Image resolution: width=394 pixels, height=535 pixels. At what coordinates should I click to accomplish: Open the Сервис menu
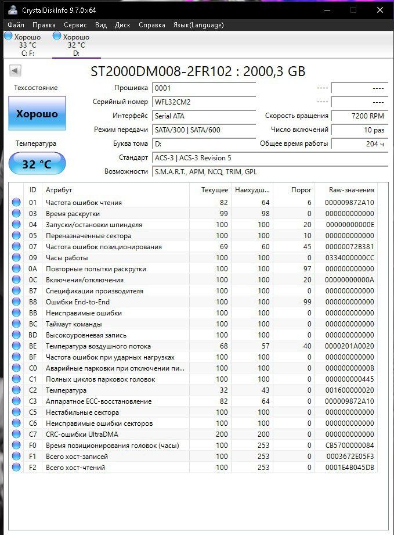[x=75, y=25]
